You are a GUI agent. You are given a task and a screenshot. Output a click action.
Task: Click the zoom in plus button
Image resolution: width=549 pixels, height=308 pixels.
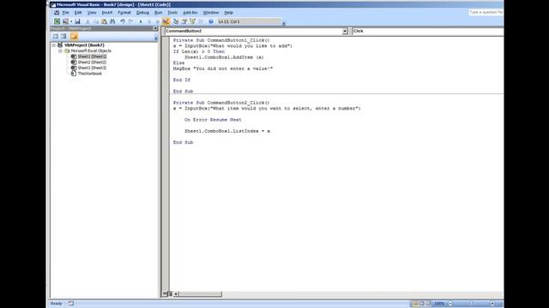coord(492,304)
